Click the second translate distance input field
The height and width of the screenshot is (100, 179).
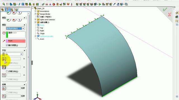[x=13, y=67]
